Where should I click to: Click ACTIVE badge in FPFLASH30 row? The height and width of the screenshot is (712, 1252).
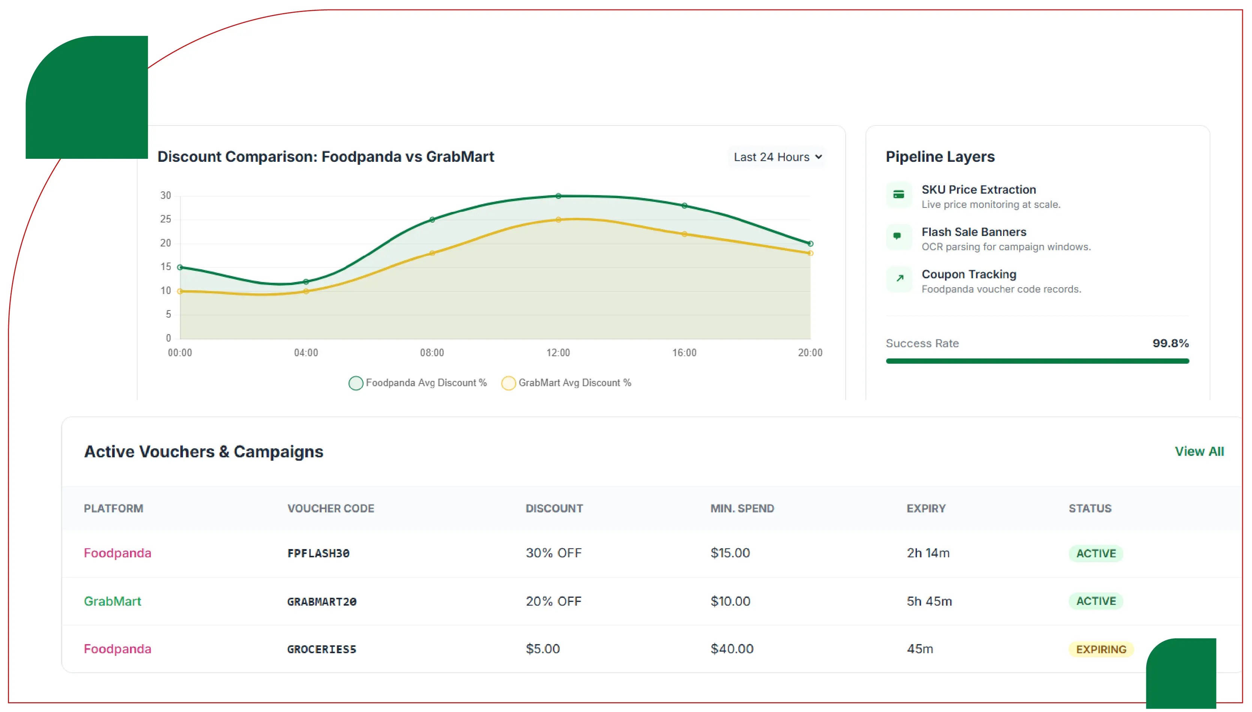pyautogui.click(x=1095, y=553)
